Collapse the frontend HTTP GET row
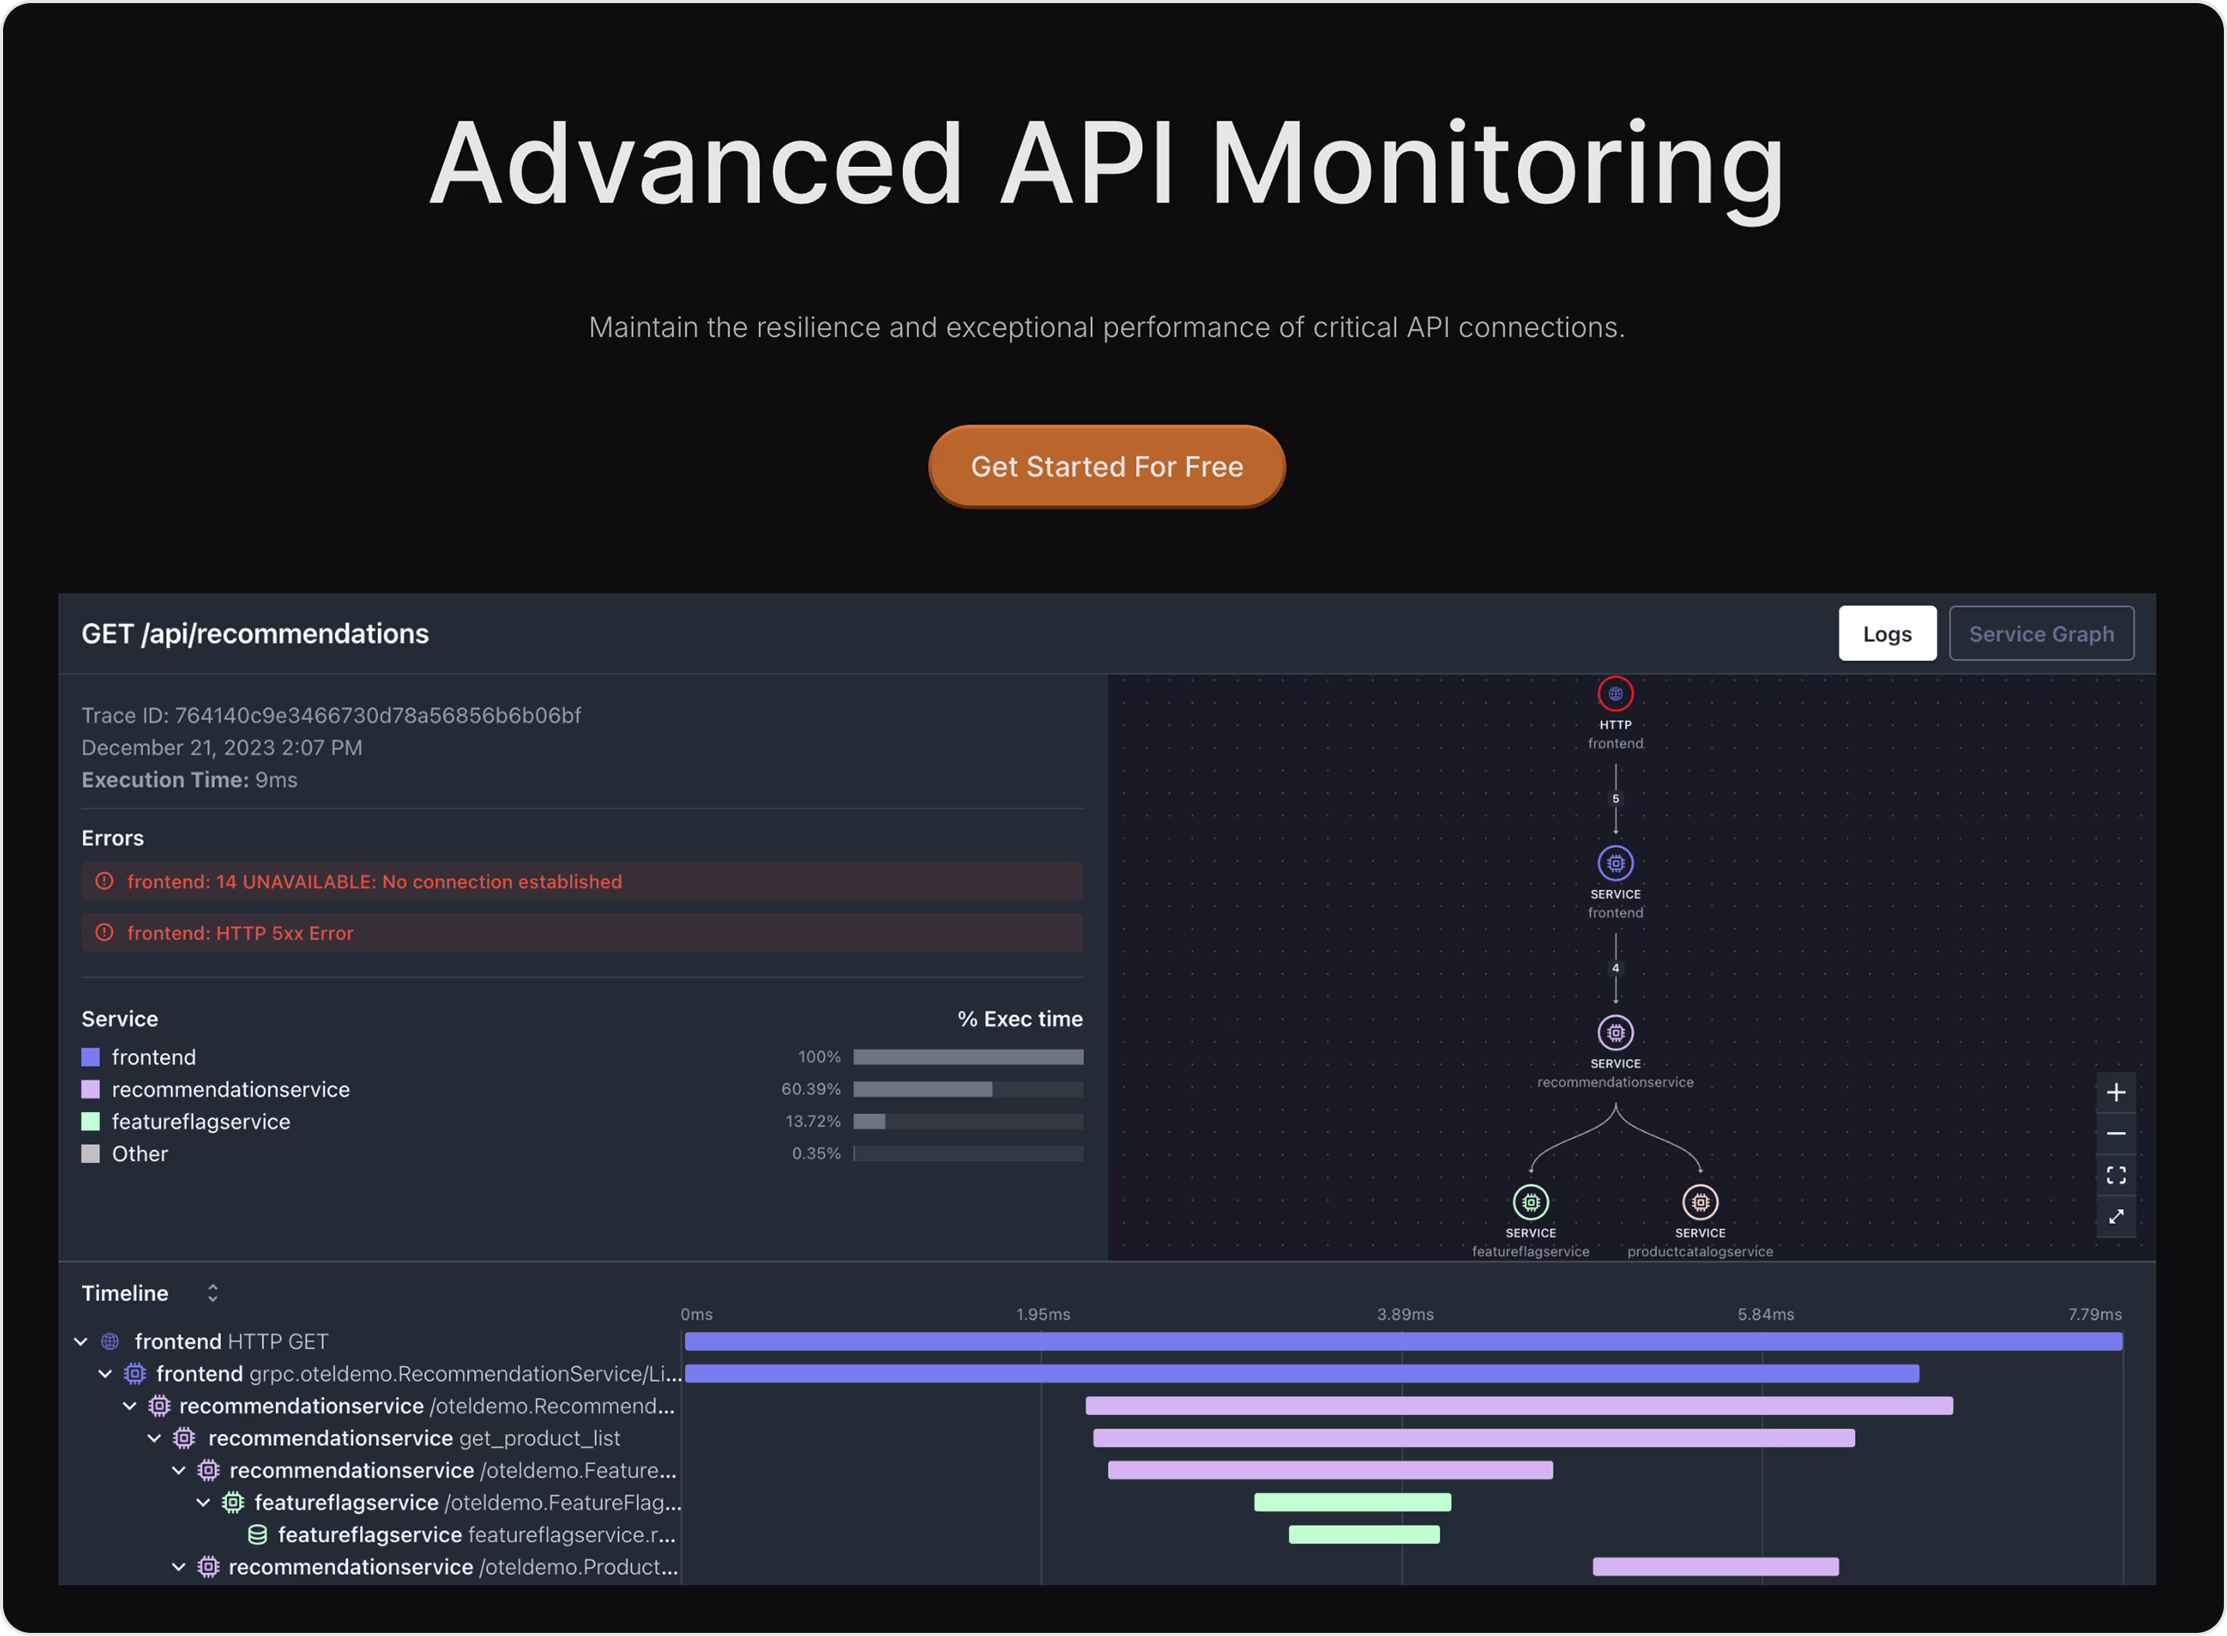The image size is (2227, 1636). pyautogui.click(x=80, y=1342)
